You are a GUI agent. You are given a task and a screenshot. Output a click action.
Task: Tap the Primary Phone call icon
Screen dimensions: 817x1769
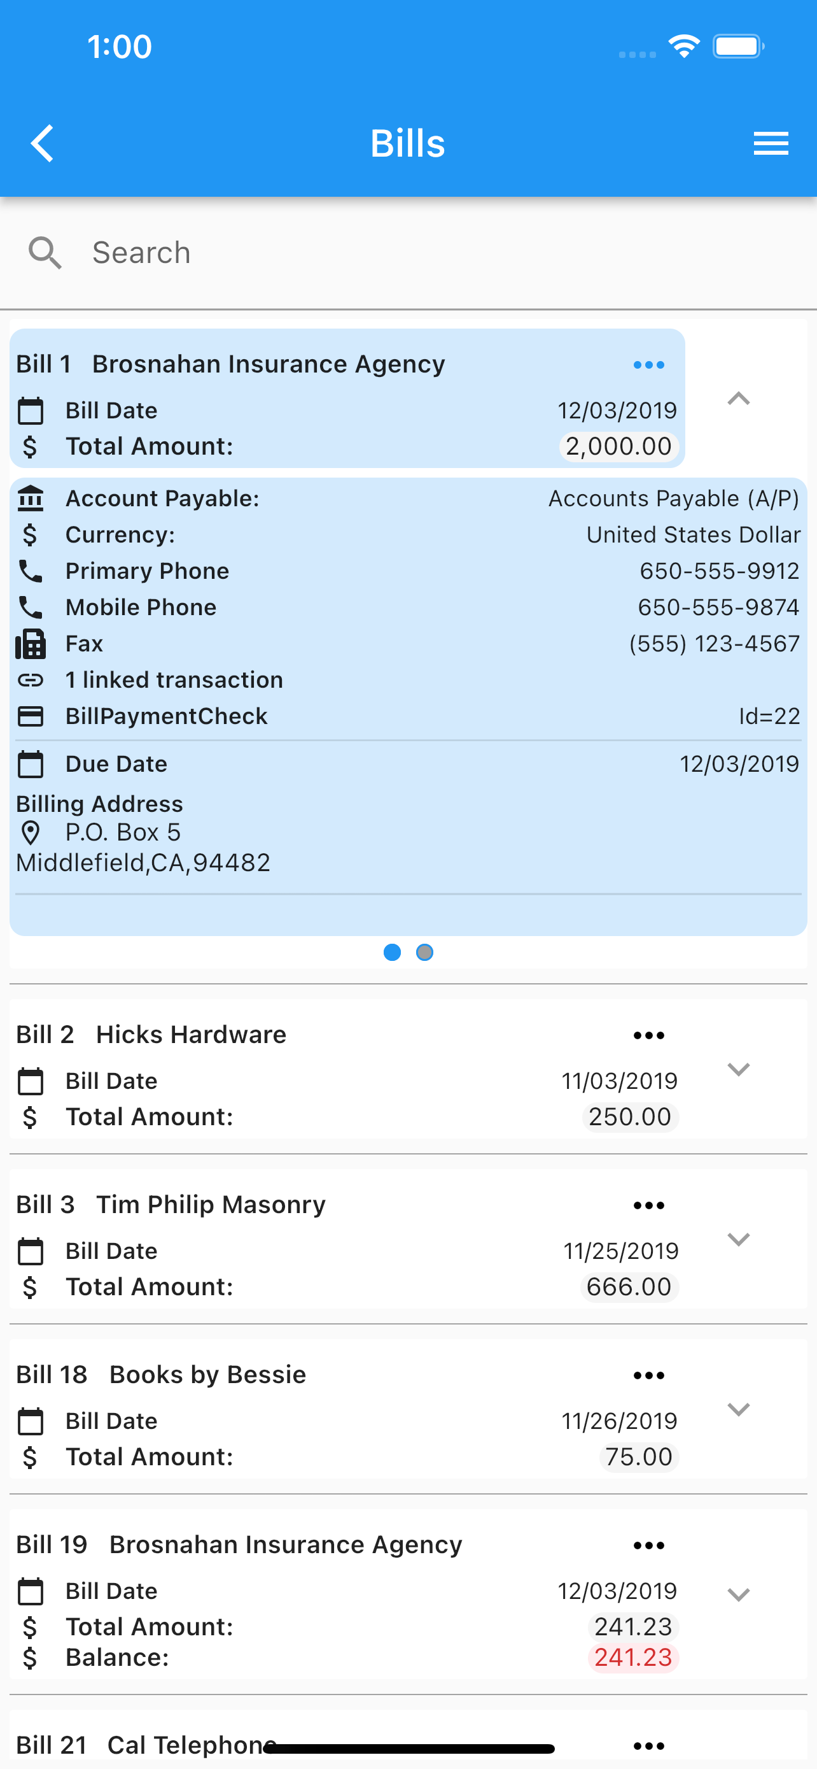pyautogui.click(x=30, y=571)
